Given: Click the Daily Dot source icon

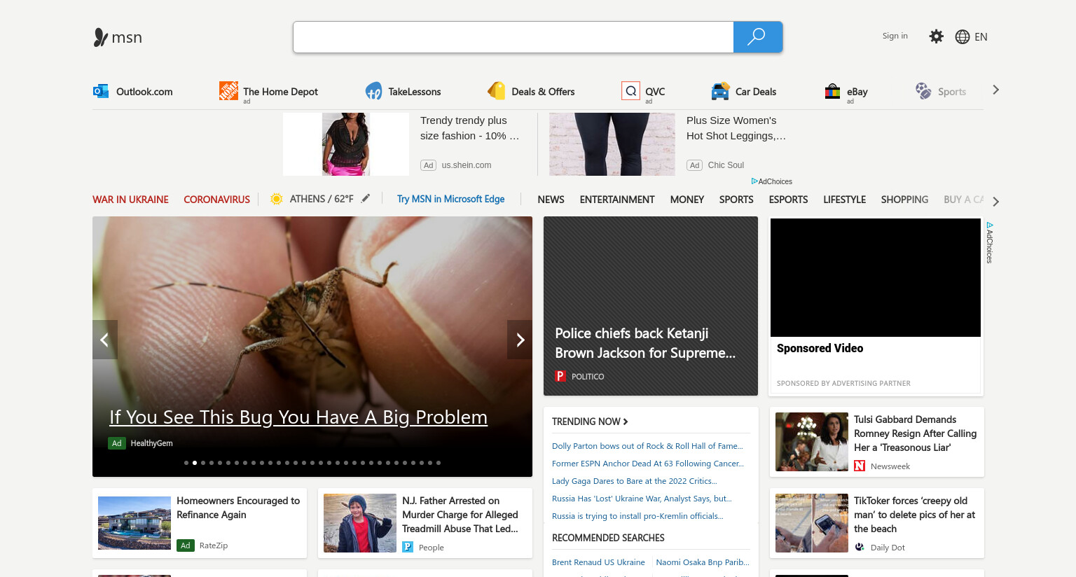Looking at the screenshot, I should coord(860,547).
